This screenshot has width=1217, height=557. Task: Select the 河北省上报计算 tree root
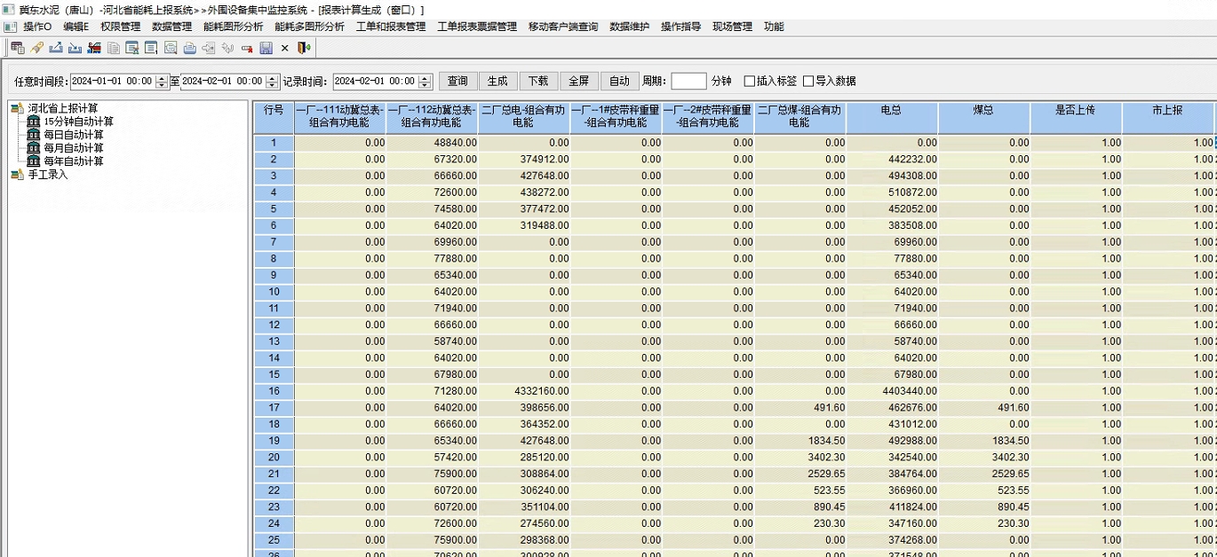pyautogui.click(x=62, y=108)
